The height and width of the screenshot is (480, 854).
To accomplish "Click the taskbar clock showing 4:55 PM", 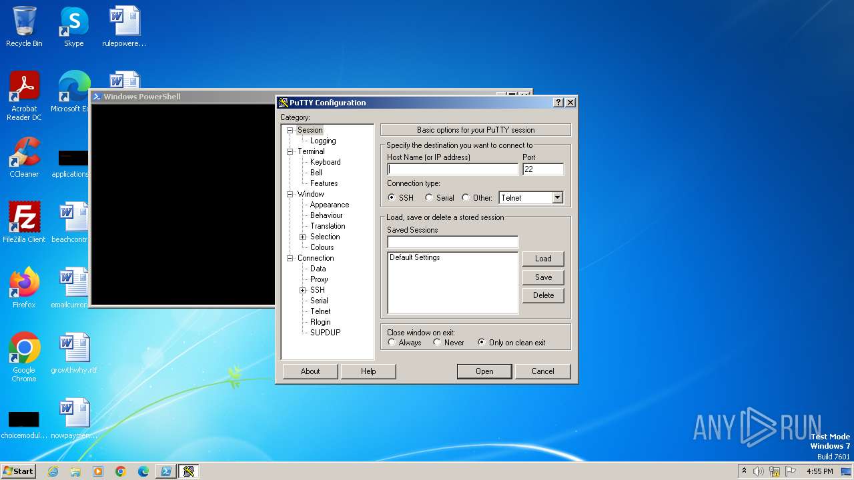I will click(819, 471).
